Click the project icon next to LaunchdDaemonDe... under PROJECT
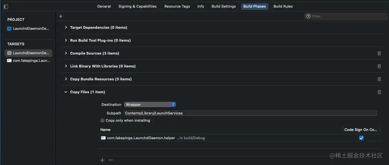This screenshot has height=165, width=389. (x=9, y=29)
